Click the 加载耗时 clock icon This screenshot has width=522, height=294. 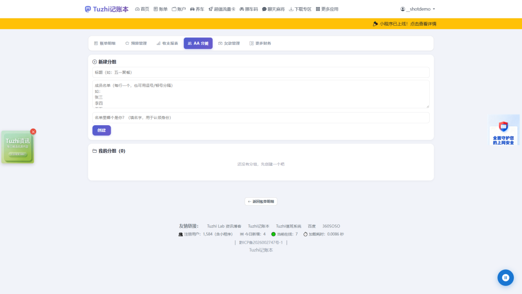tap(305, 235)
